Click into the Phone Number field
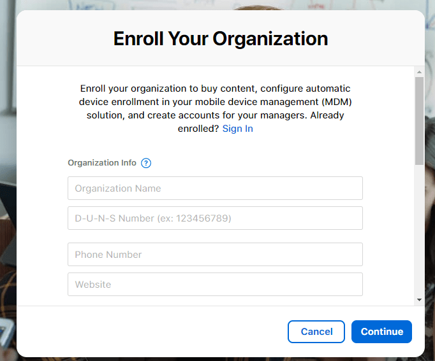435x361 pixels. click(x=215, y=255)
